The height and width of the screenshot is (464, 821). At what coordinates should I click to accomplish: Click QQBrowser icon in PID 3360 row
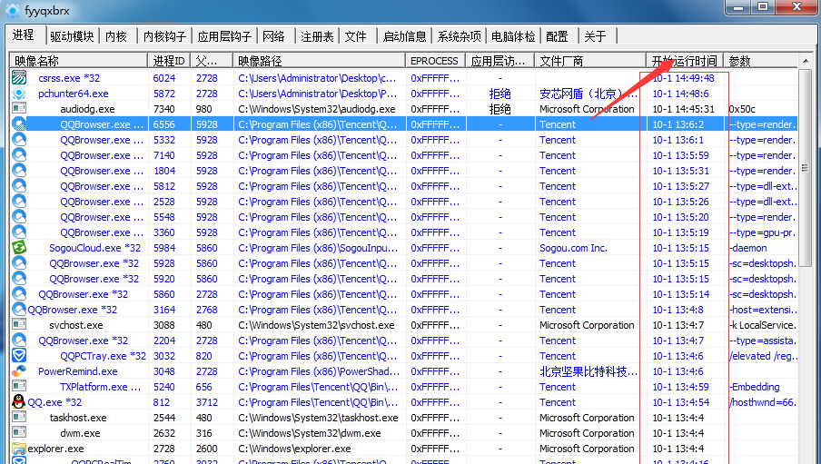pos(19,232)
